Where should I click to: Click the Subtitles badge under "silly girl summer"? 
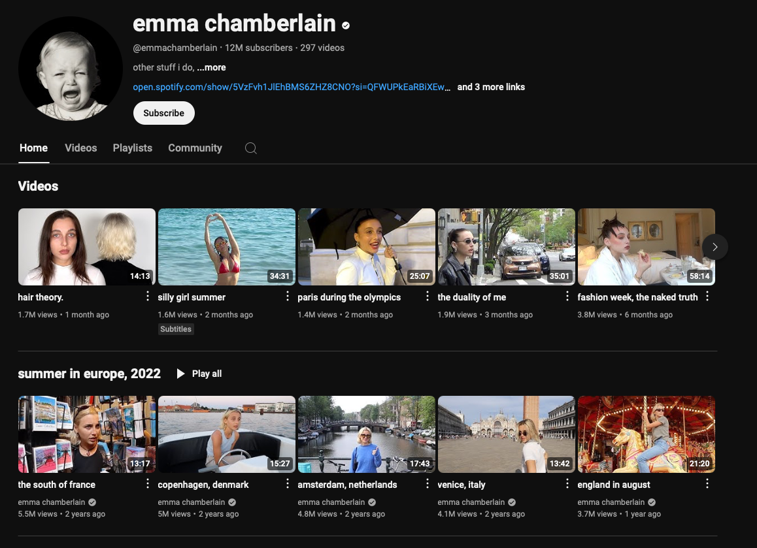tap(175, 329)
